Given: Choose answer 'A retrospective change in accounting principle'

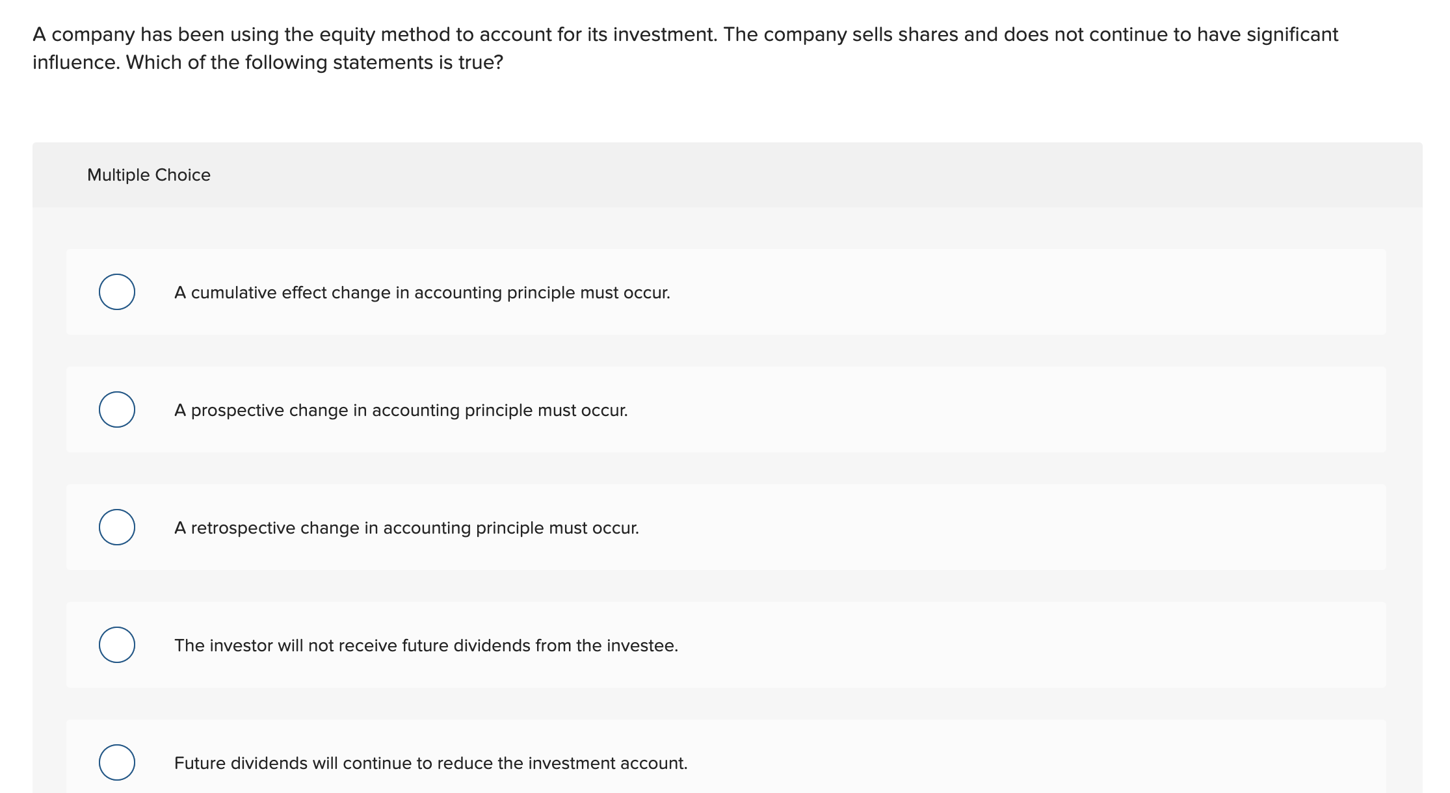Looking at the screenshot, I should (406, 528).
